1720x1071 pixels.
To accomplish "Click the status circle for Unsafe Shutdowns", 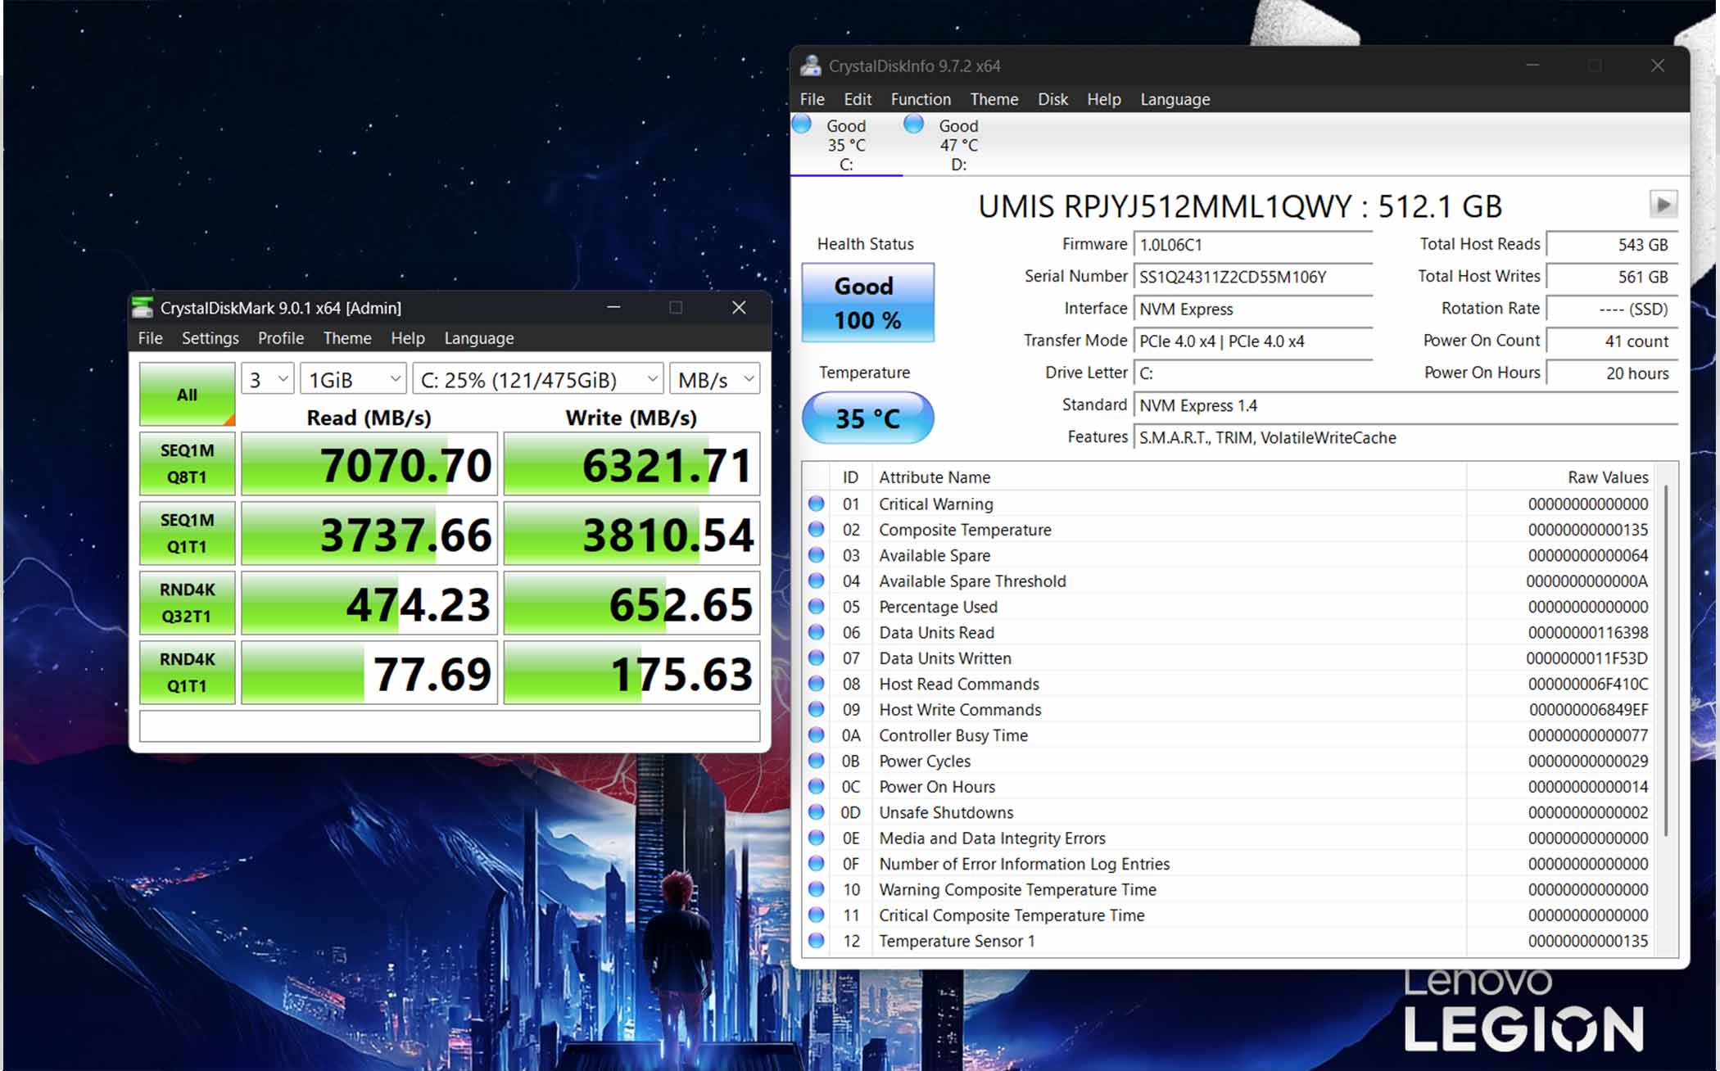I will point(817,812).
